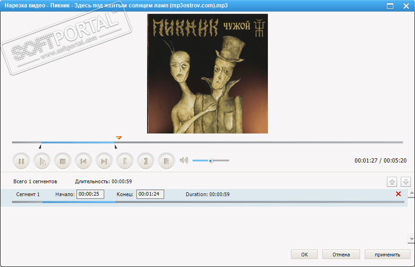415x267 pixels.
Task: Add a new segment with the plus-page icon
Action: click(x=166, y=161)
